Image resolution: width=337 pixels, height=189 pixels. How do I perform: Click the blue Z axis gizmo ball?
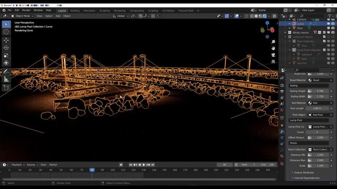point(267,23)
